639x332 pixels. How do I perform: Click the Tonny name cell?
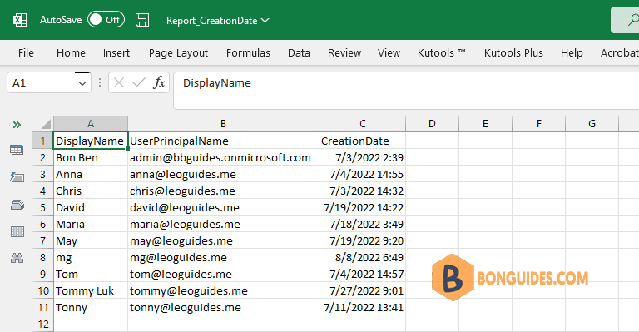pyautogui.click(x=91, y=308)
